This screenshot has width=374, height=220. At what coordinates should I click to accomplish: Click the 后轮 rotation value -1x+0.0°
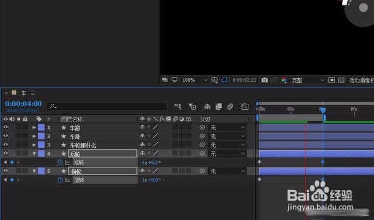tap(150, 163)
